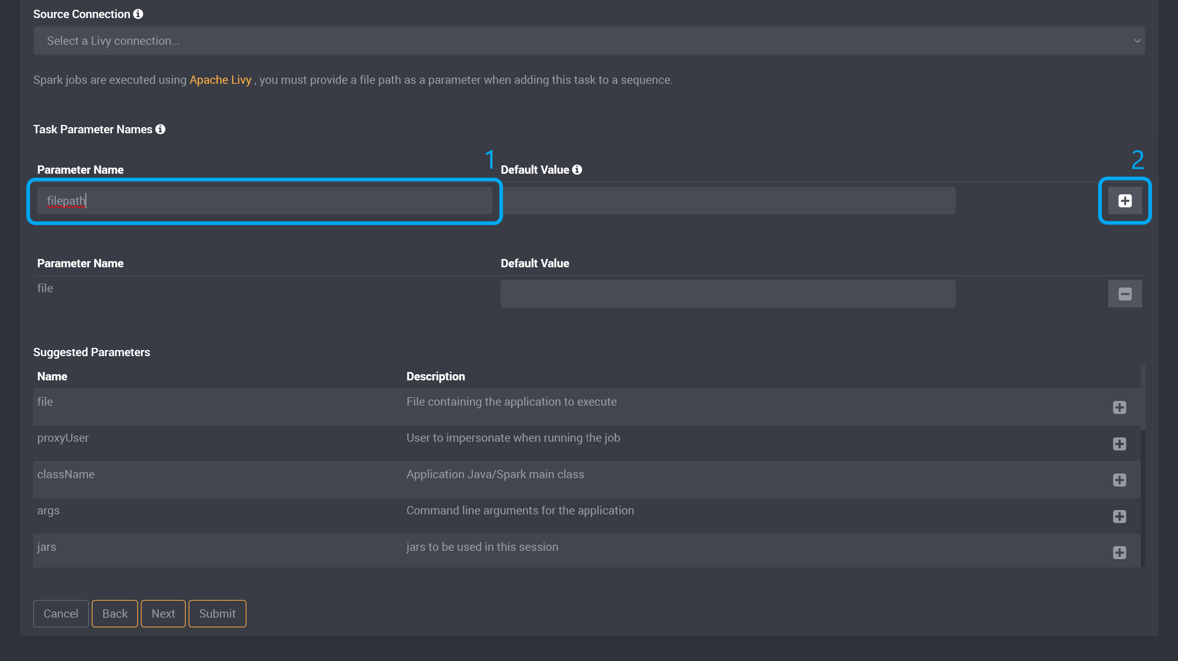Click 'Command line arguments for the application'
The height and width of the screenshot is (661, 1178).
coord(520,511)
